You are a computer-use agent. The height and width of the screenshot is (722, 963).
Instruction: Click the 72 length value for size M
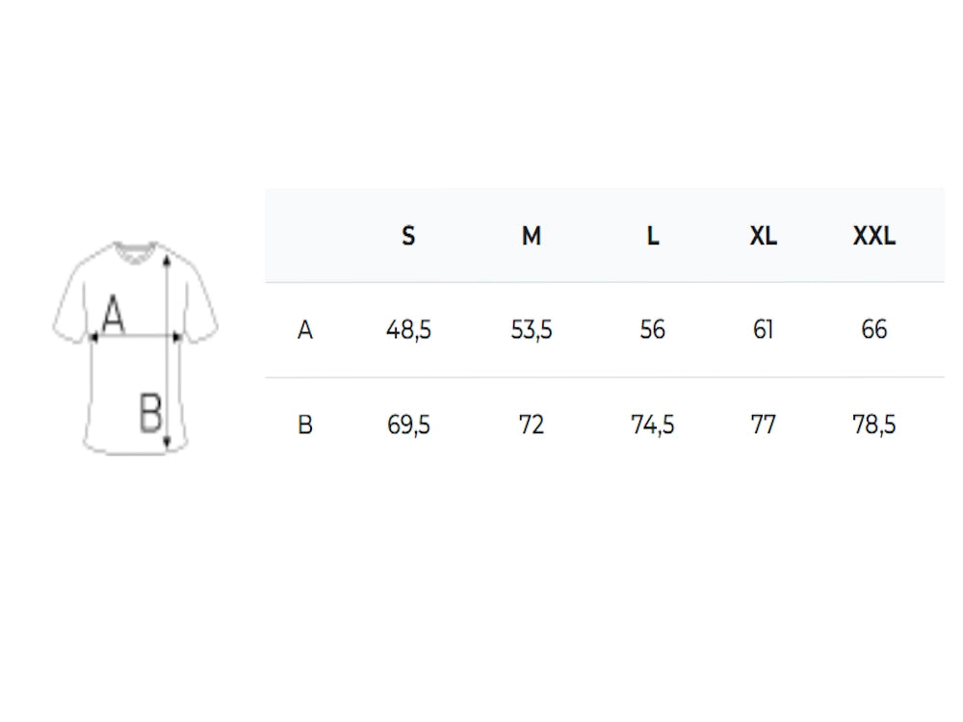[x=532, y=425]
